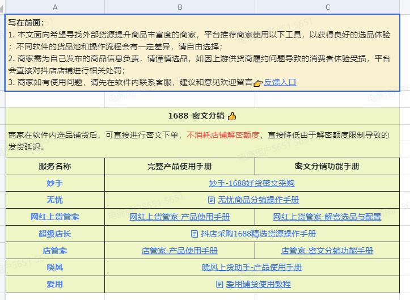410x300 pixels.
Task: Select the 无忧 service name cell
Action: pyautogui.click(x=55, y=200)
